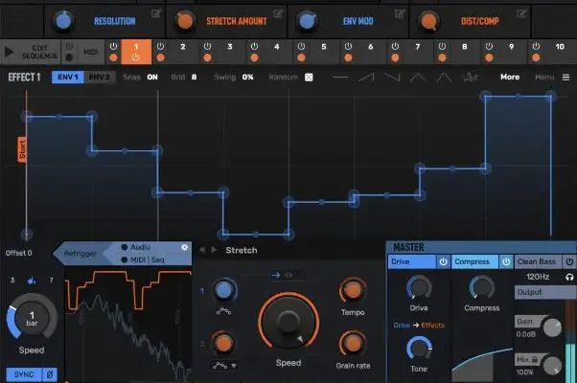Click the Random dice icon

[x=309, y=77]
